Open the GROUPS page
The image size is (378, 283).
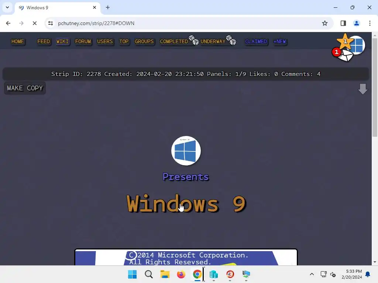[144, 41]
